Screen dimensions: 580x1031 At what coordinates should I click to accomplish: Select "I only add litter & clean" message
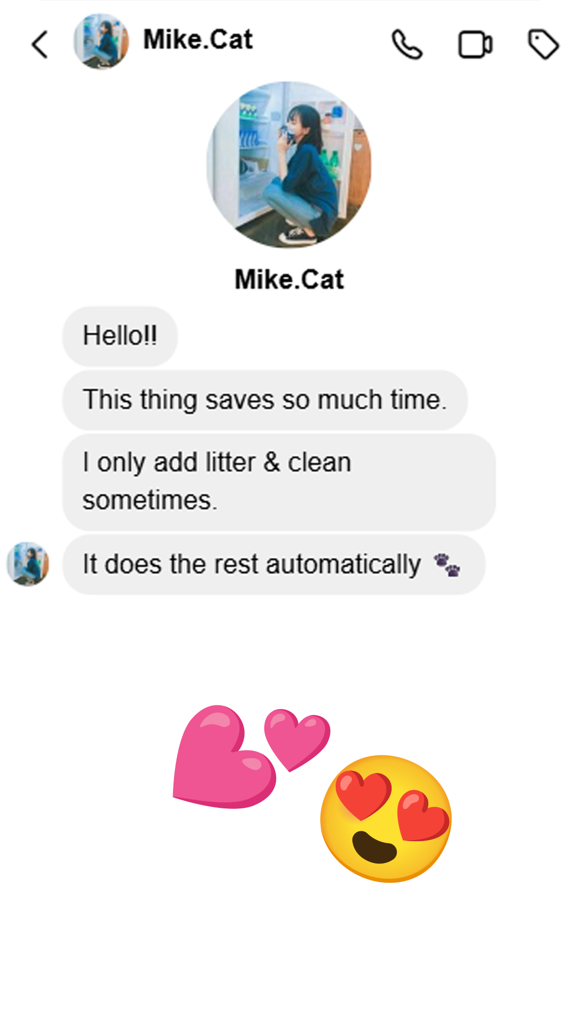(279, 482)
